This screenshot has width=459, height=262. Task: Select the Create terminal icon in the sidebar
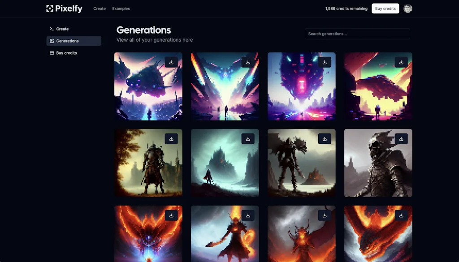tap(51, 29)
